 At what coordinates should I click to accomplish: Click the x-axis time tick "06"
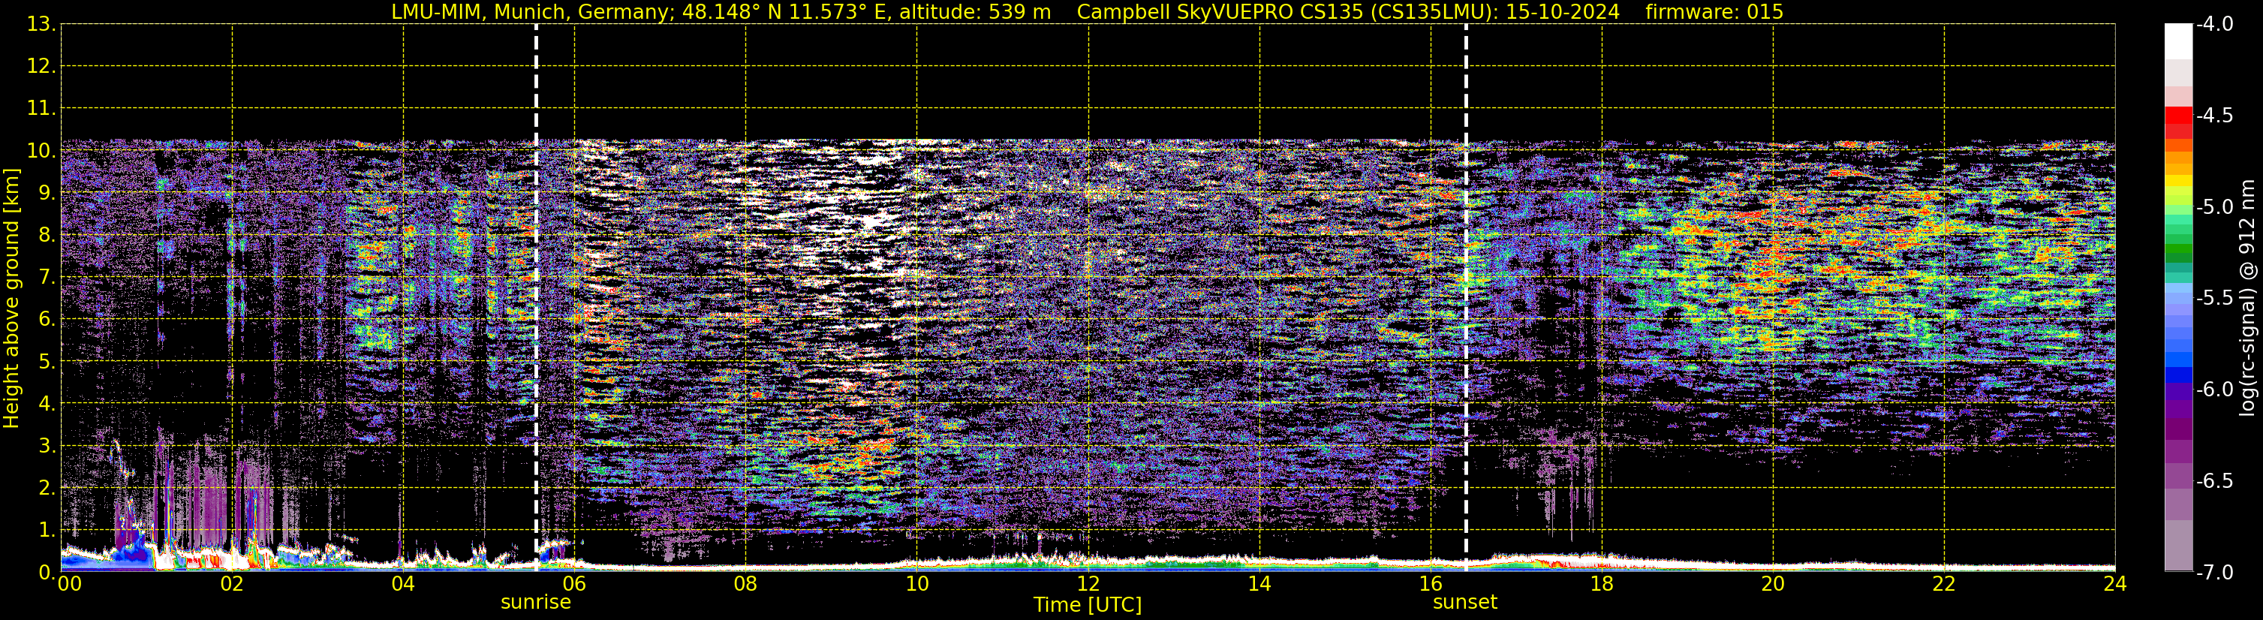574,584
